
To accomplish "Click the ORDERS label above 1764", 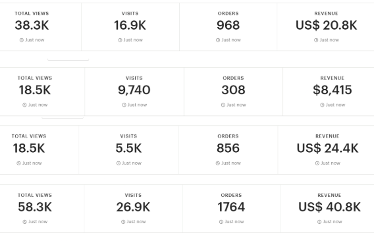I will pos(231,195).
